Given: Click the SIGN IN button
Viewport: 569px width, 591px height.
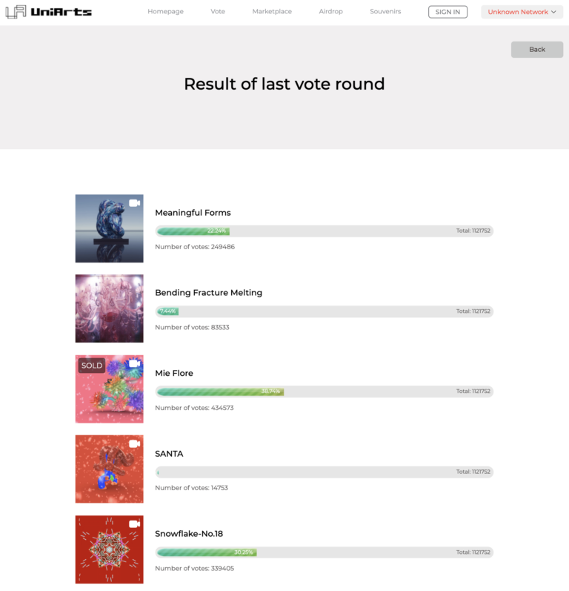Looking at the screenshot, I should click(447, 12).
